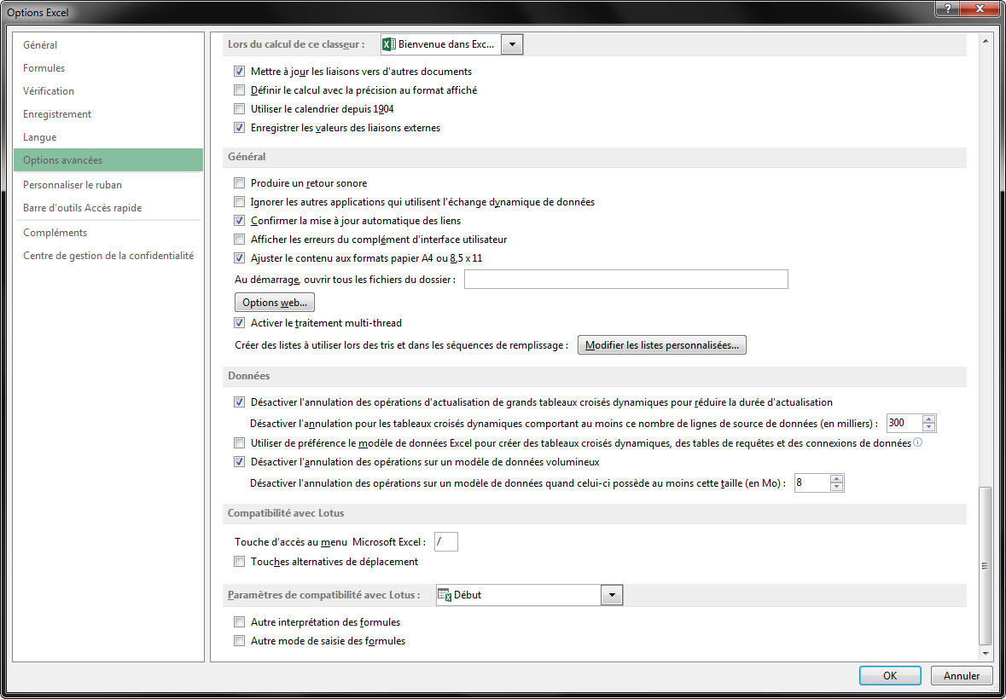Uncheck Mettre à jour les liaisons
The width and height of the screenshot is (1006, 699).
(239, 71)
